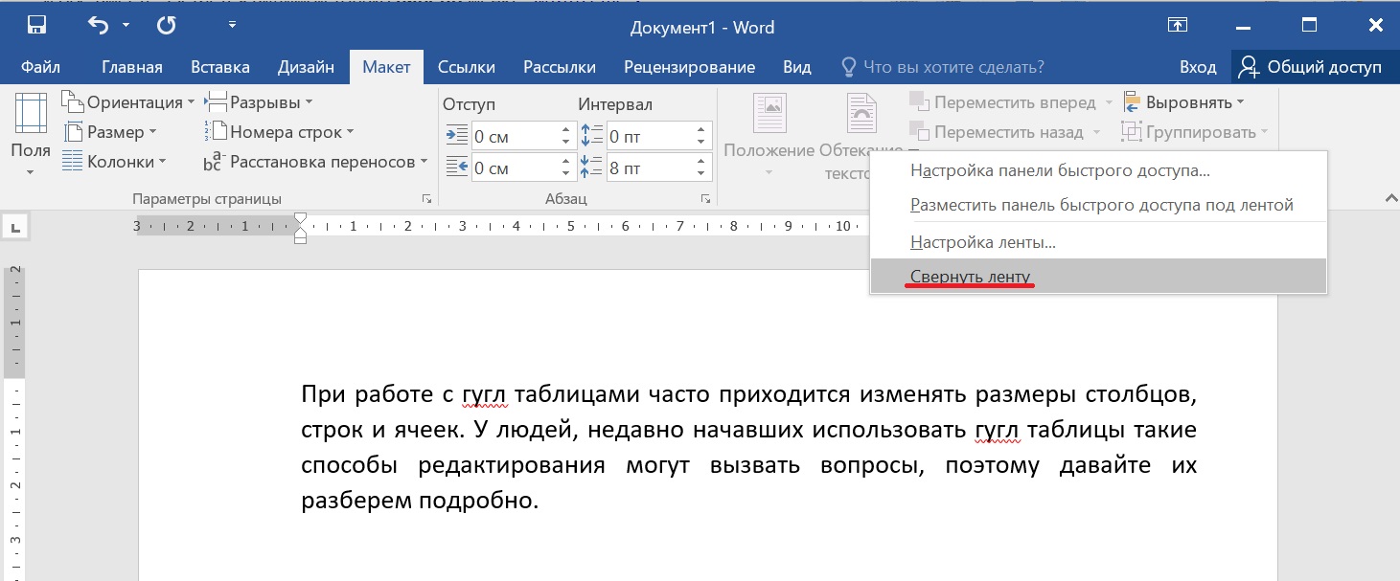Collapse the ribbon using the chevron arrow
1400x581 pixels.
[x=1390, y=198]
